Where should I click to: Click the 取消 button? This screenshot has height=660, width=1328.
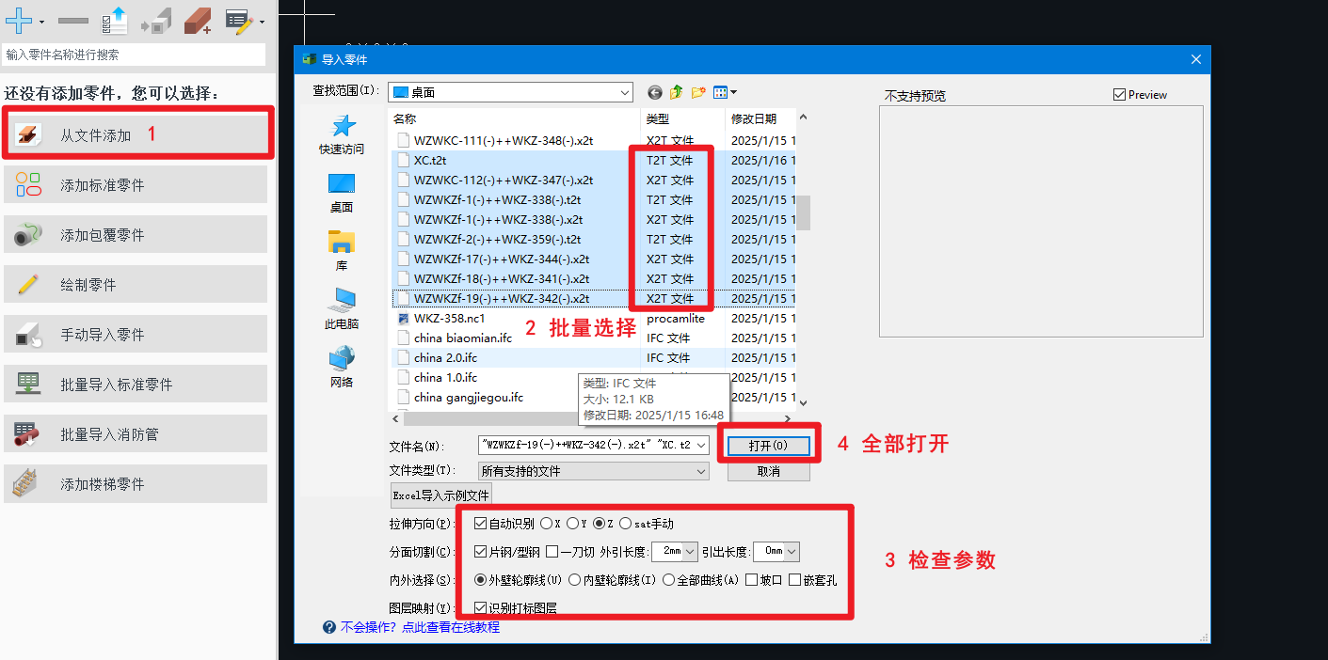coord(768,471)
